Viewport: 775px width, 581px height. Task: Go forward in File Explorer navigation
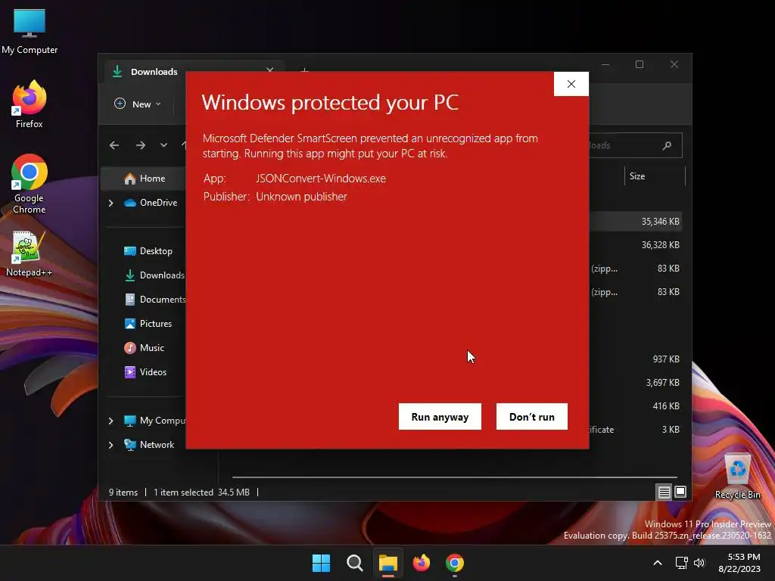point(141,145)
